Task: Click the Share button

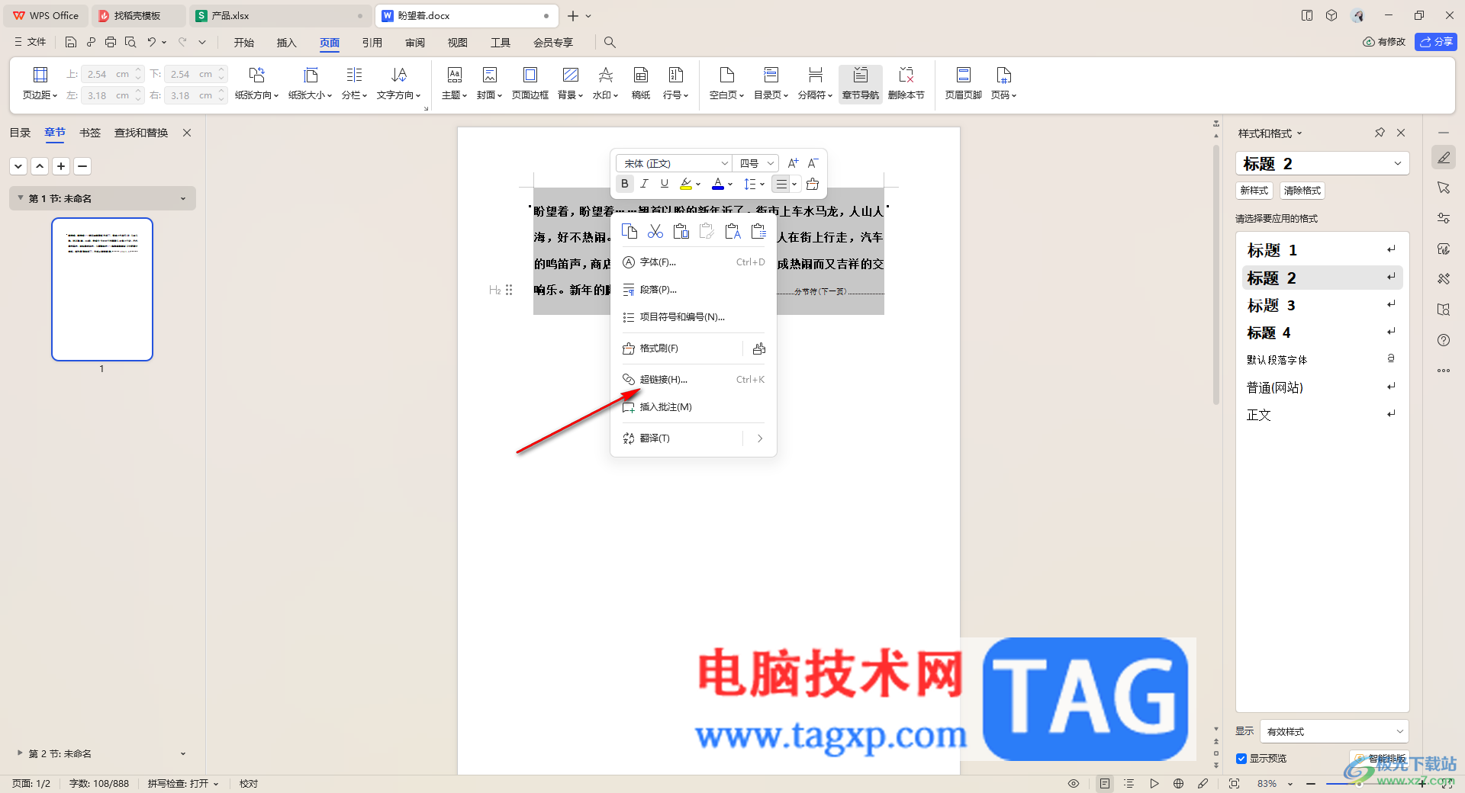Action: (1436, 42)
